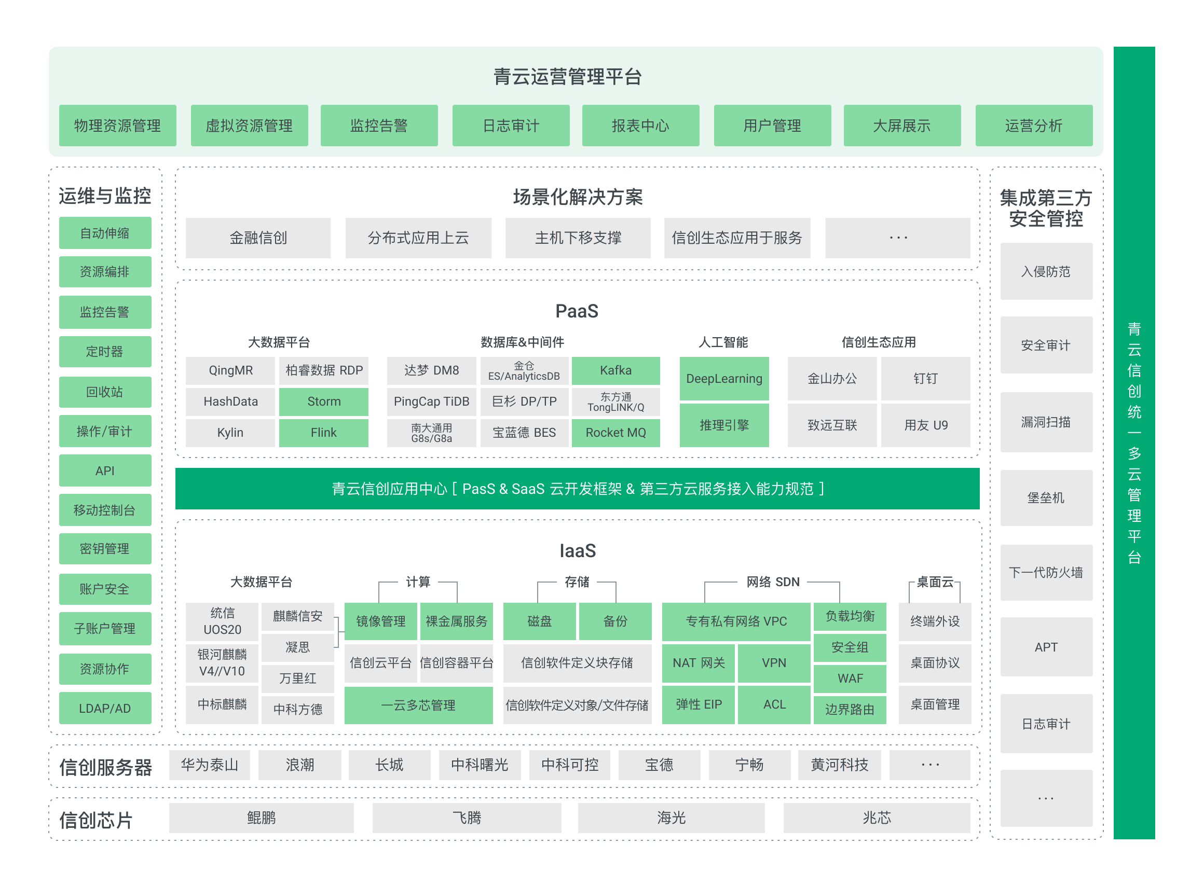Screen dimensions: 1204x886
Task: Click the 专有私有网络 VPC box
Action: (x=736, y=621)
